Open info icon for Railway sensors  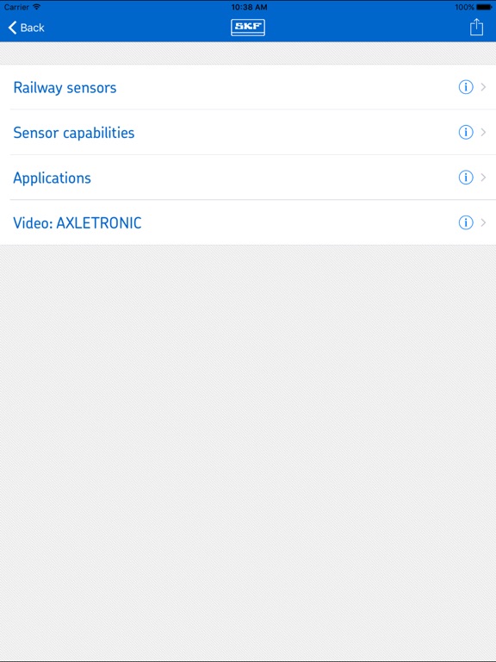(466, 87)
